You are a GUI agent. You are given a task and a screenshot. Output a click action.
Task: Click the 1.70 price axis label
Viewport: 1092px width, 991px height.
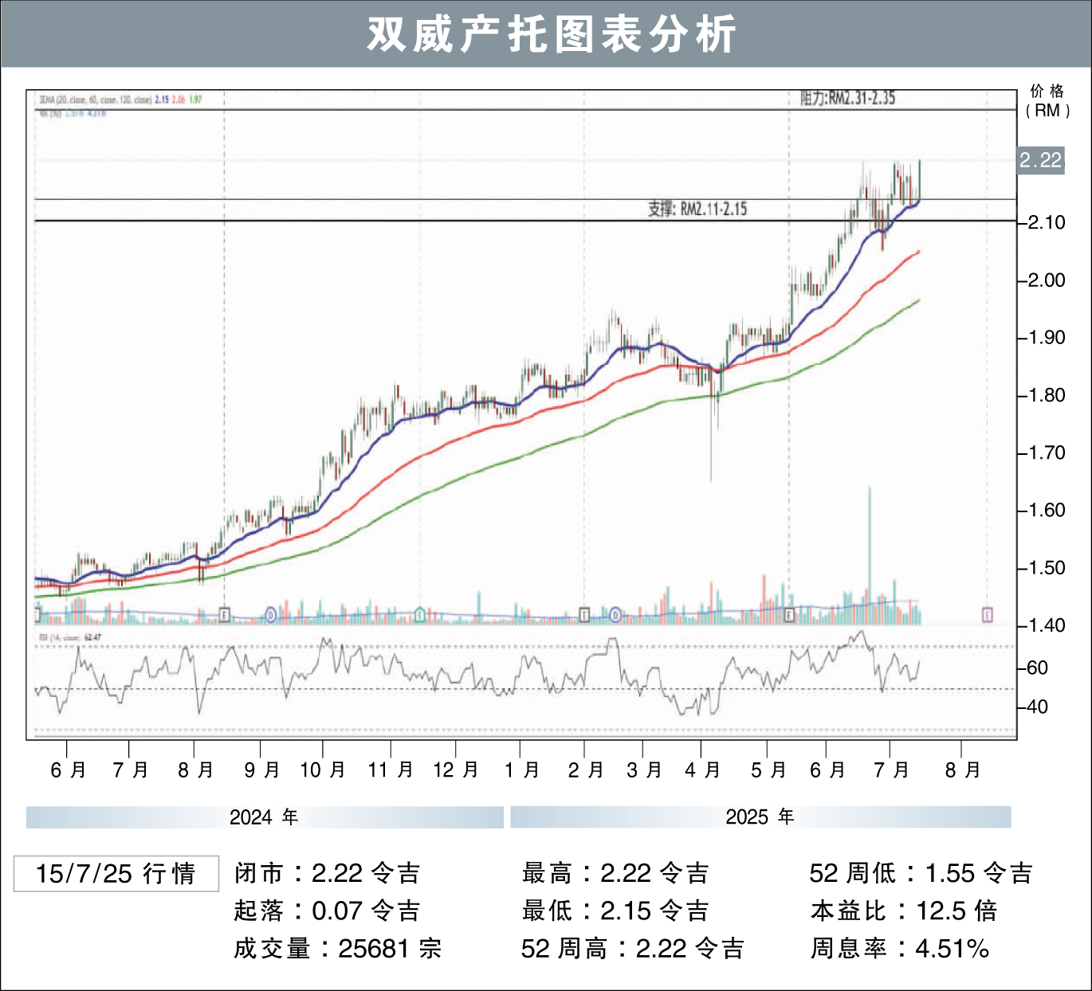(x=1047, y=452)
